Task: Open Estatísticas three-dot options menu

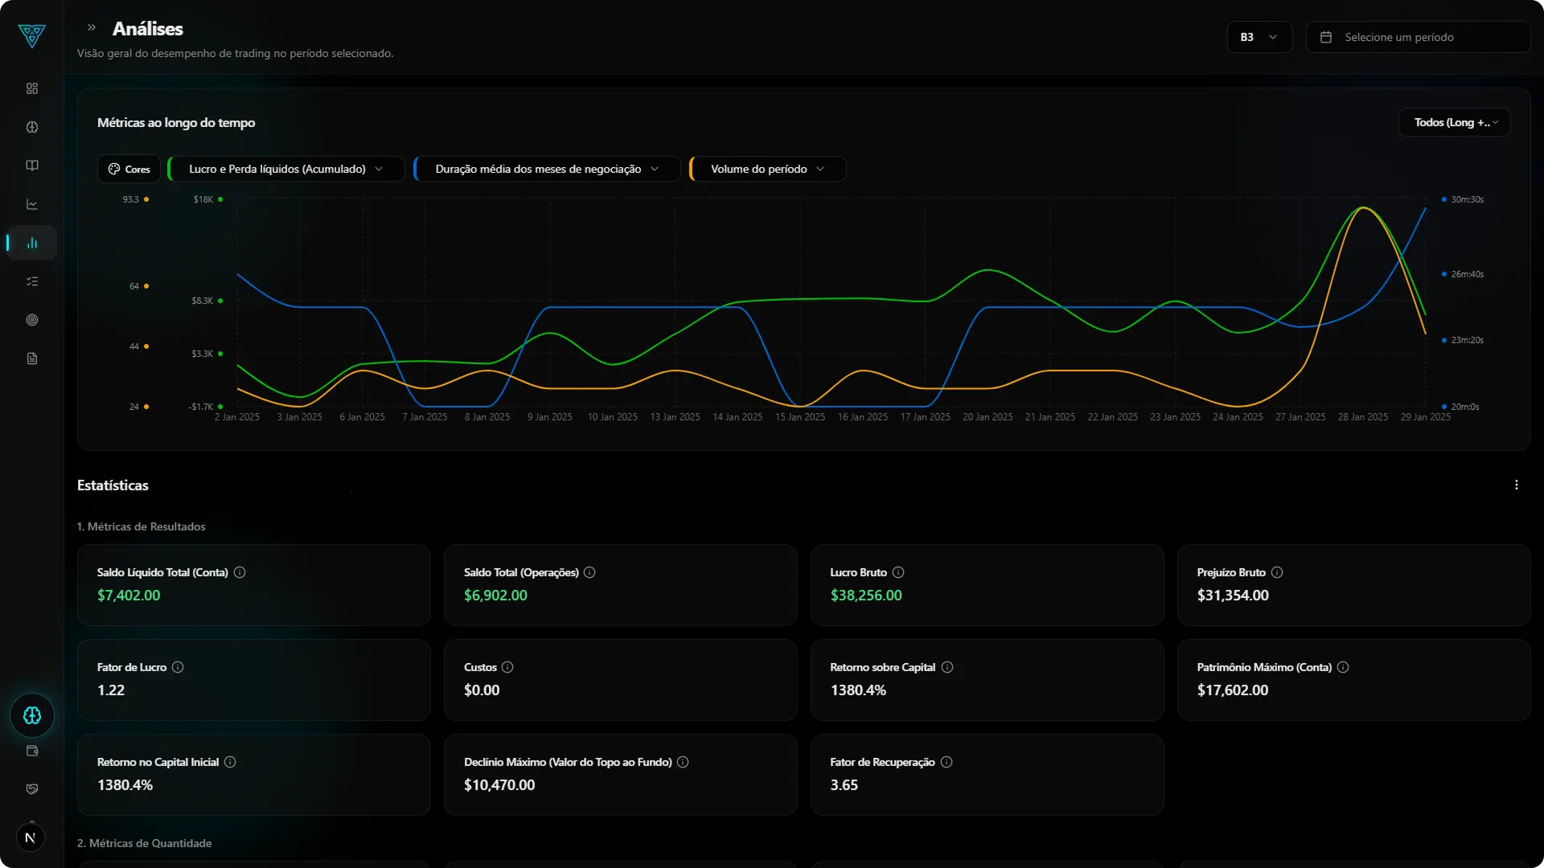Action: [x=1517, y=485]
